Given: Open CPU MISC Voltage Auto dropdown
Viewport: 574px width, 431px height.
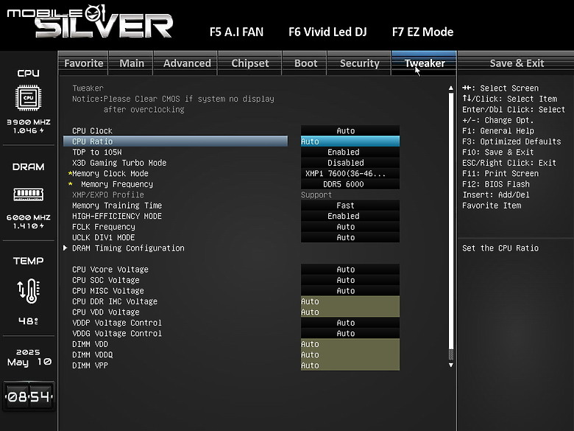Looking at the screenshot, I should coord(350,290).
